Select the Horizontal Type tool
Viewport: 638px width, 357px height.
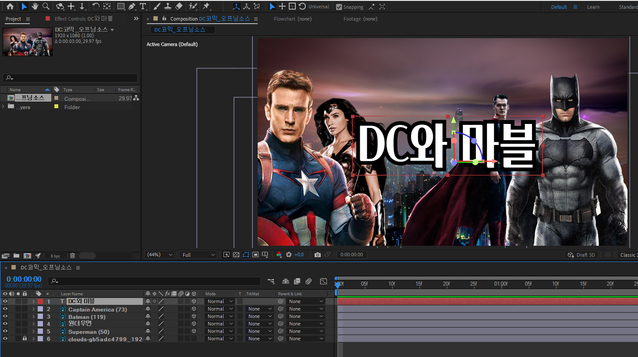pyautogui.click(x=142, y=7)
